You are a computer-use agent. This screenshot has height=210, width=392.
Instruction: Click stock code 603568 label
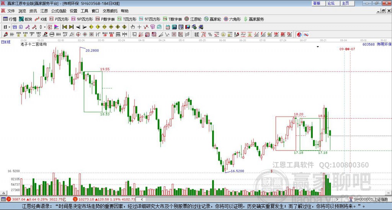coord(369,44)
